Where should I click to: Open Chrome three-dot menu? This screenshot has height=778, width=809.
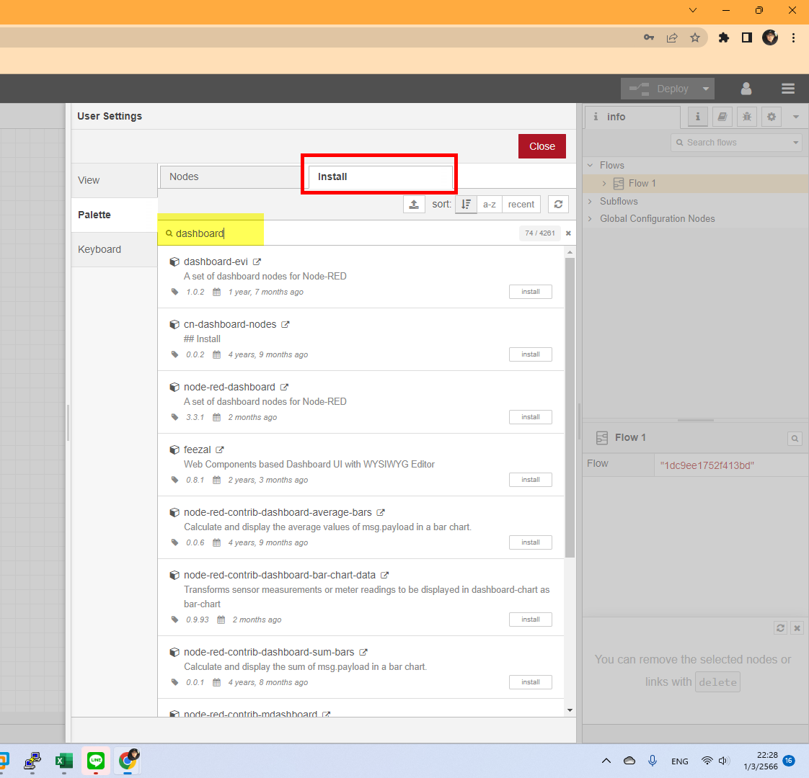click(x=793, y=37)
